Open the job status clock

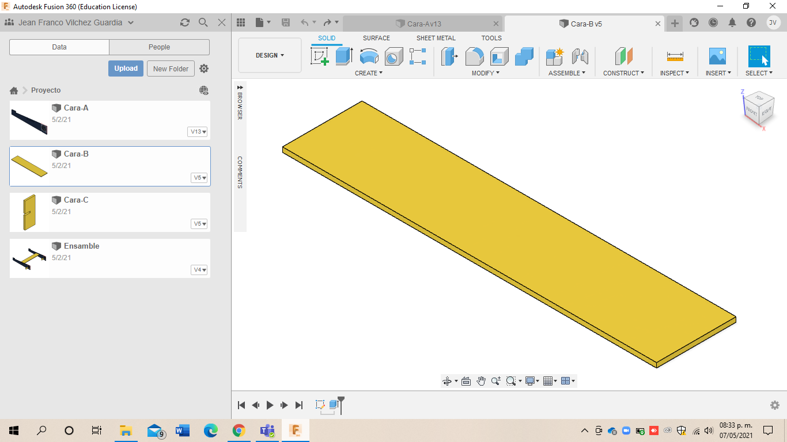tap(713, 22)
